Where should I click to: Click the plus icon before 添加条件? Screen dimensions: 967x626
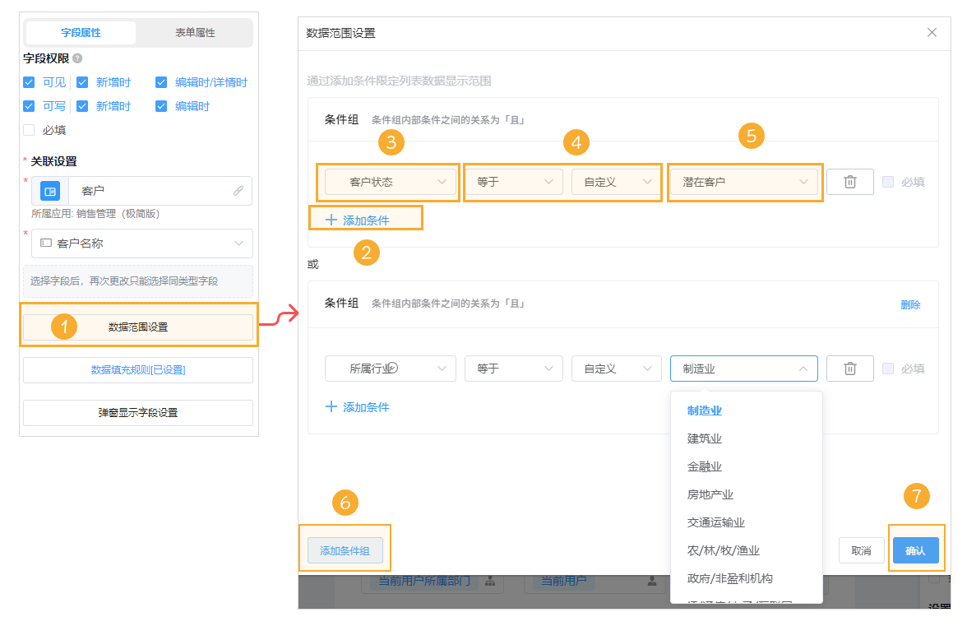(331, 219)
